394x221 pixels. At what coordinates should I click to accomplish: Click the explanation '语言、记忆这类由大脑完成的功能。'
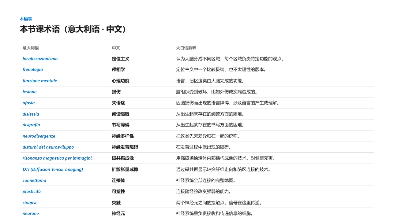coord(210,81)
